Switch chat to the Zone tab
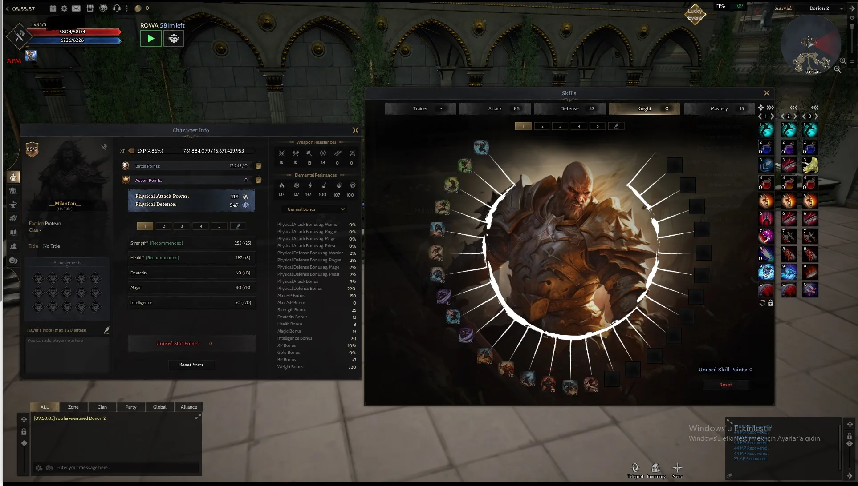The height and width of the screenshot is (486, 858). (x=73, y=407)
